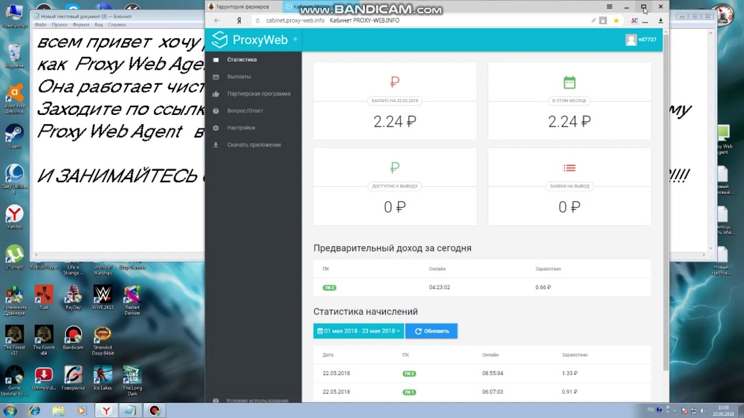744x418 pixels.
Task: Open Формат menu in Notepad
Action: pos(81,25)
